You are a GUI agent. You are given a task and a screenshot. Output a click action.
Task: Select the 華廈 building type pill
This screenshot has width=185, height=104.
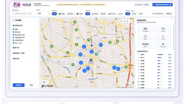pyautogui.click(x=103, y=14)
